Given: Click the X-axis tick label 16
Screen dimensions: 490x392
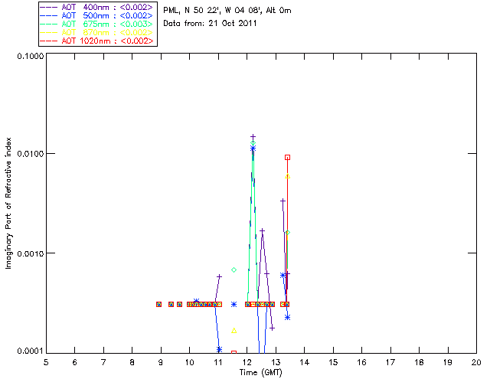Looking at the screenshot, I should pyautogui.click(x=362, y=362).
